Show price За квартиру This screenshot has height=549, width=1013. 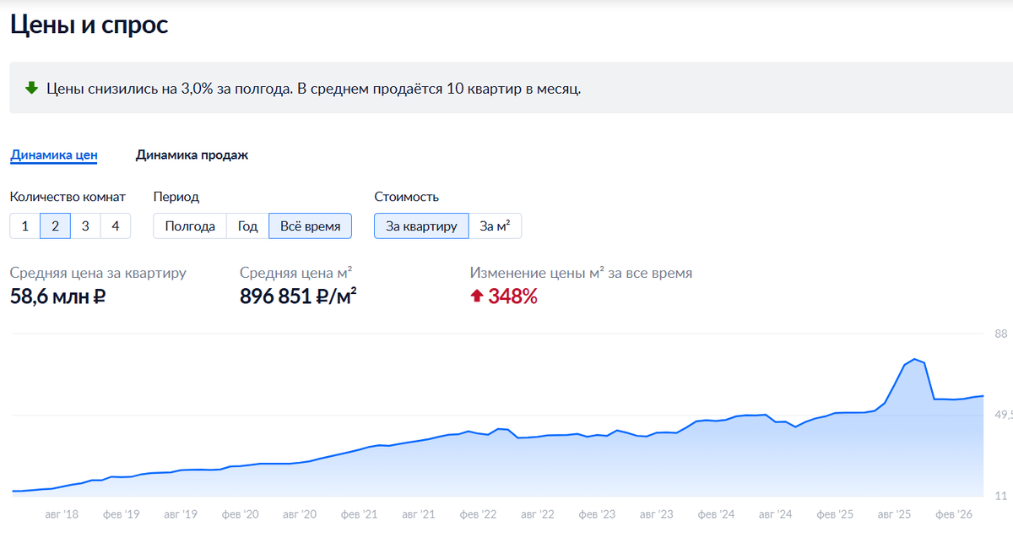[x=421, y=226]
